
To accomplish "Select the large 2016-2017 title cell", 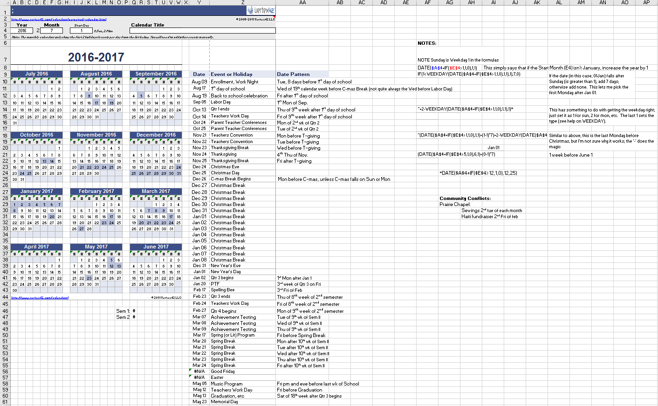I will coord(96,57).
